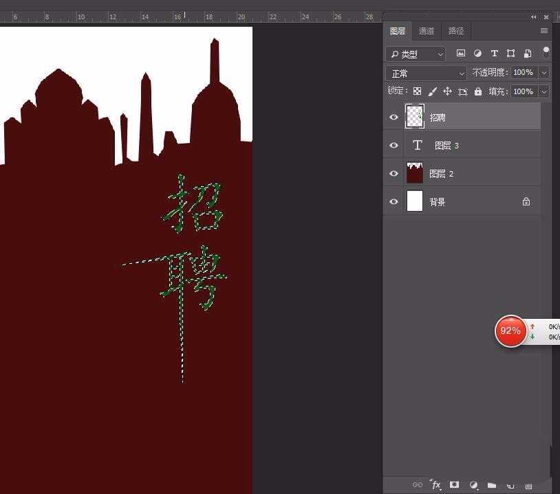Viewport: 560px width, 494px height.
Task: Select the 图层 2 layer thumbnail
Action: pos(415,174)
